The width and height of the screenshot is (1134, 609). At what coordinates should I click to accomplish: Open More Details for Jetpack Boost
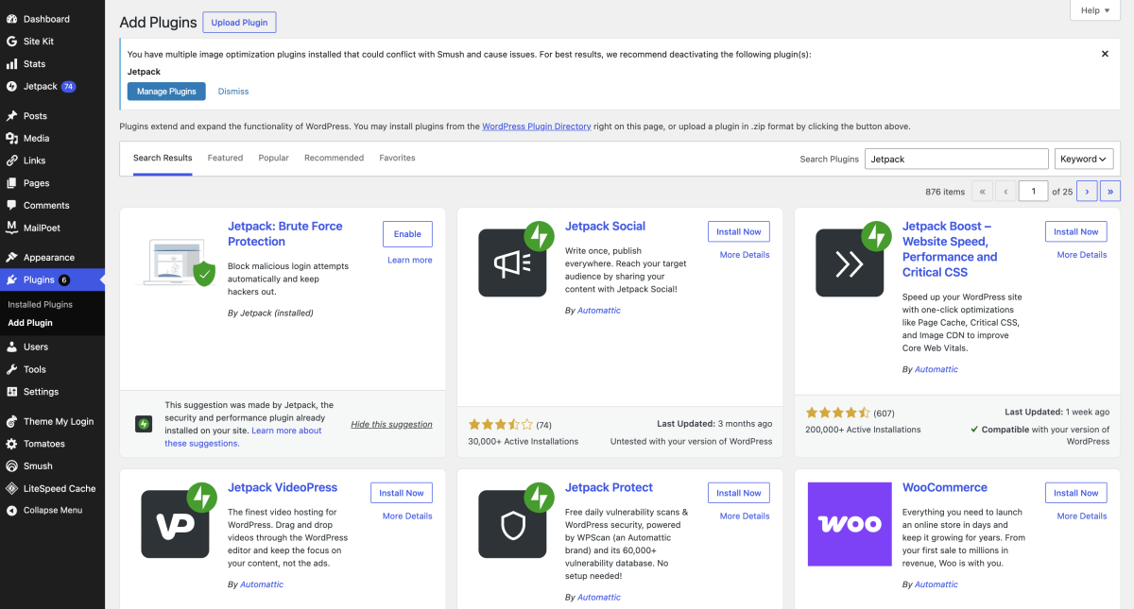click(1082, 255)
